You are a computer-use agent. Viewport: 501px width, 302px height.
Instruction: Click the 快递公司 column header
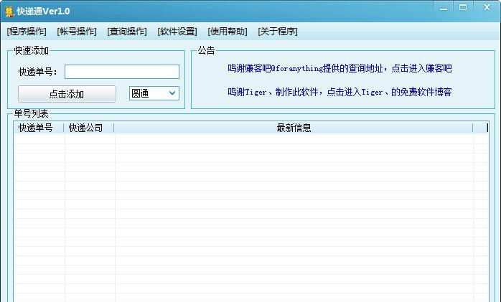88,128
